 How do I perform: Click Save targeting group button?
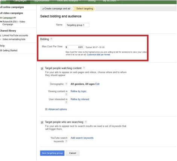click(x=52, y=153)
